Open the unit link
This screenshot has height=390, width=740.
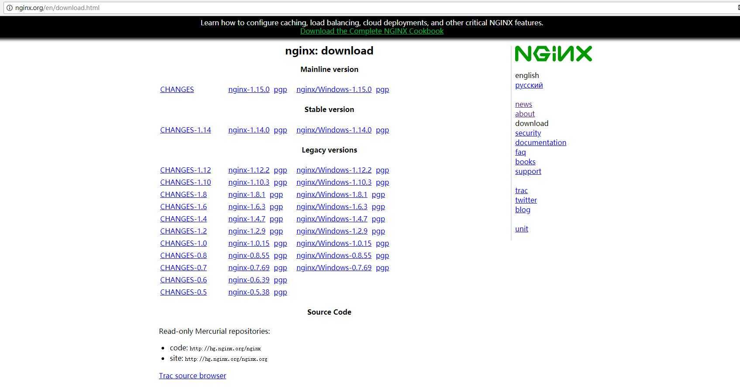pos(522,229)
